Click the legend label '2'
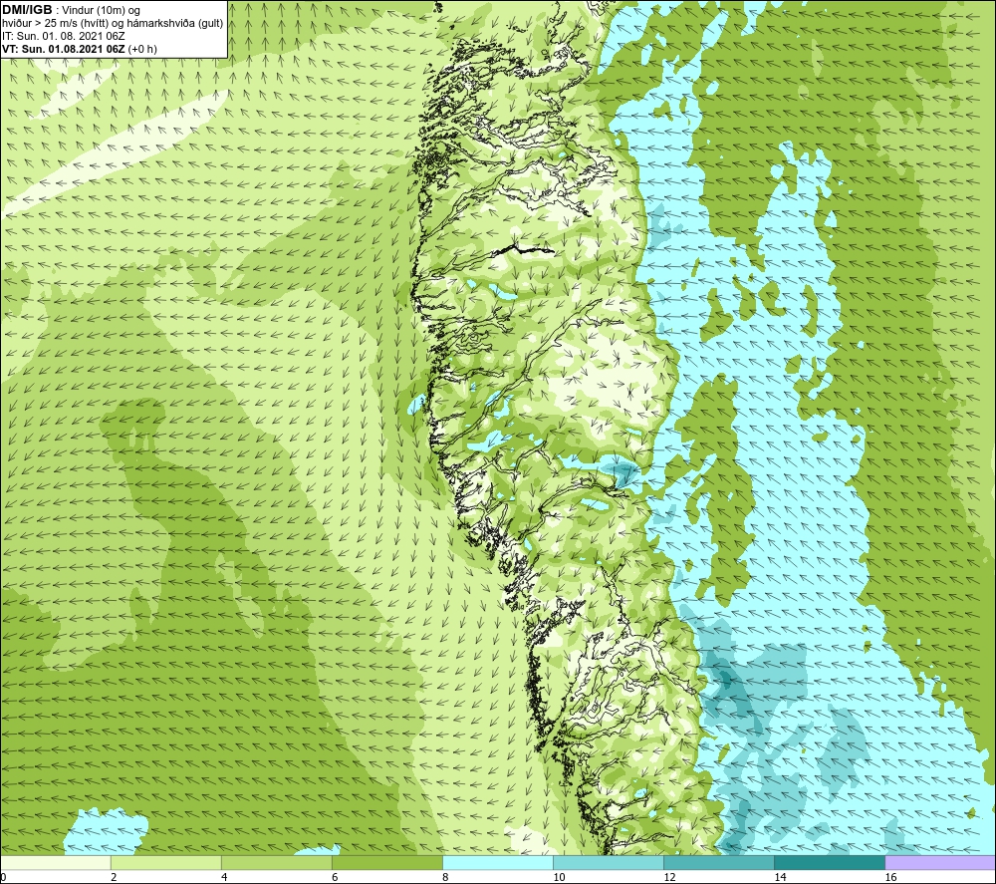 (114, 877)
